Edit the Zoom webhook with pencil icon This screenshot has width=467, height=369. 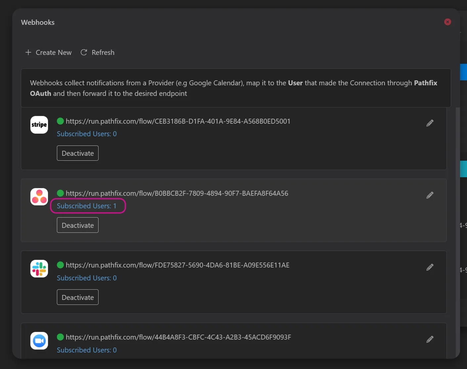pyautogui.click(x=430, y=339)
